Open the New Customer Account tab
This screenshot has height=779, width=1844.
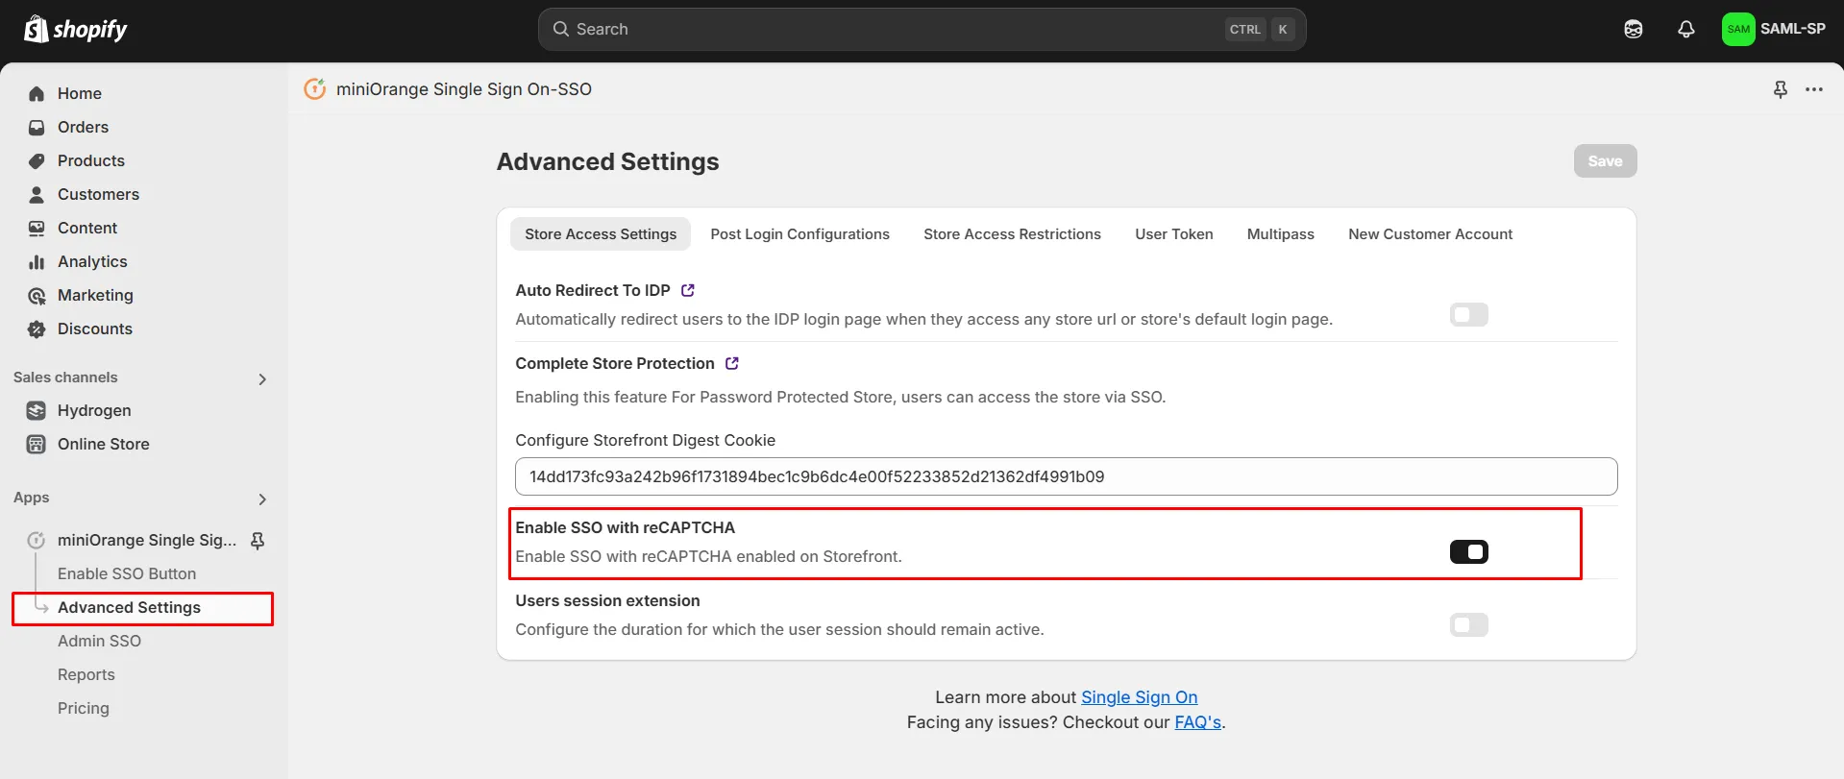tap(1431, 234)
